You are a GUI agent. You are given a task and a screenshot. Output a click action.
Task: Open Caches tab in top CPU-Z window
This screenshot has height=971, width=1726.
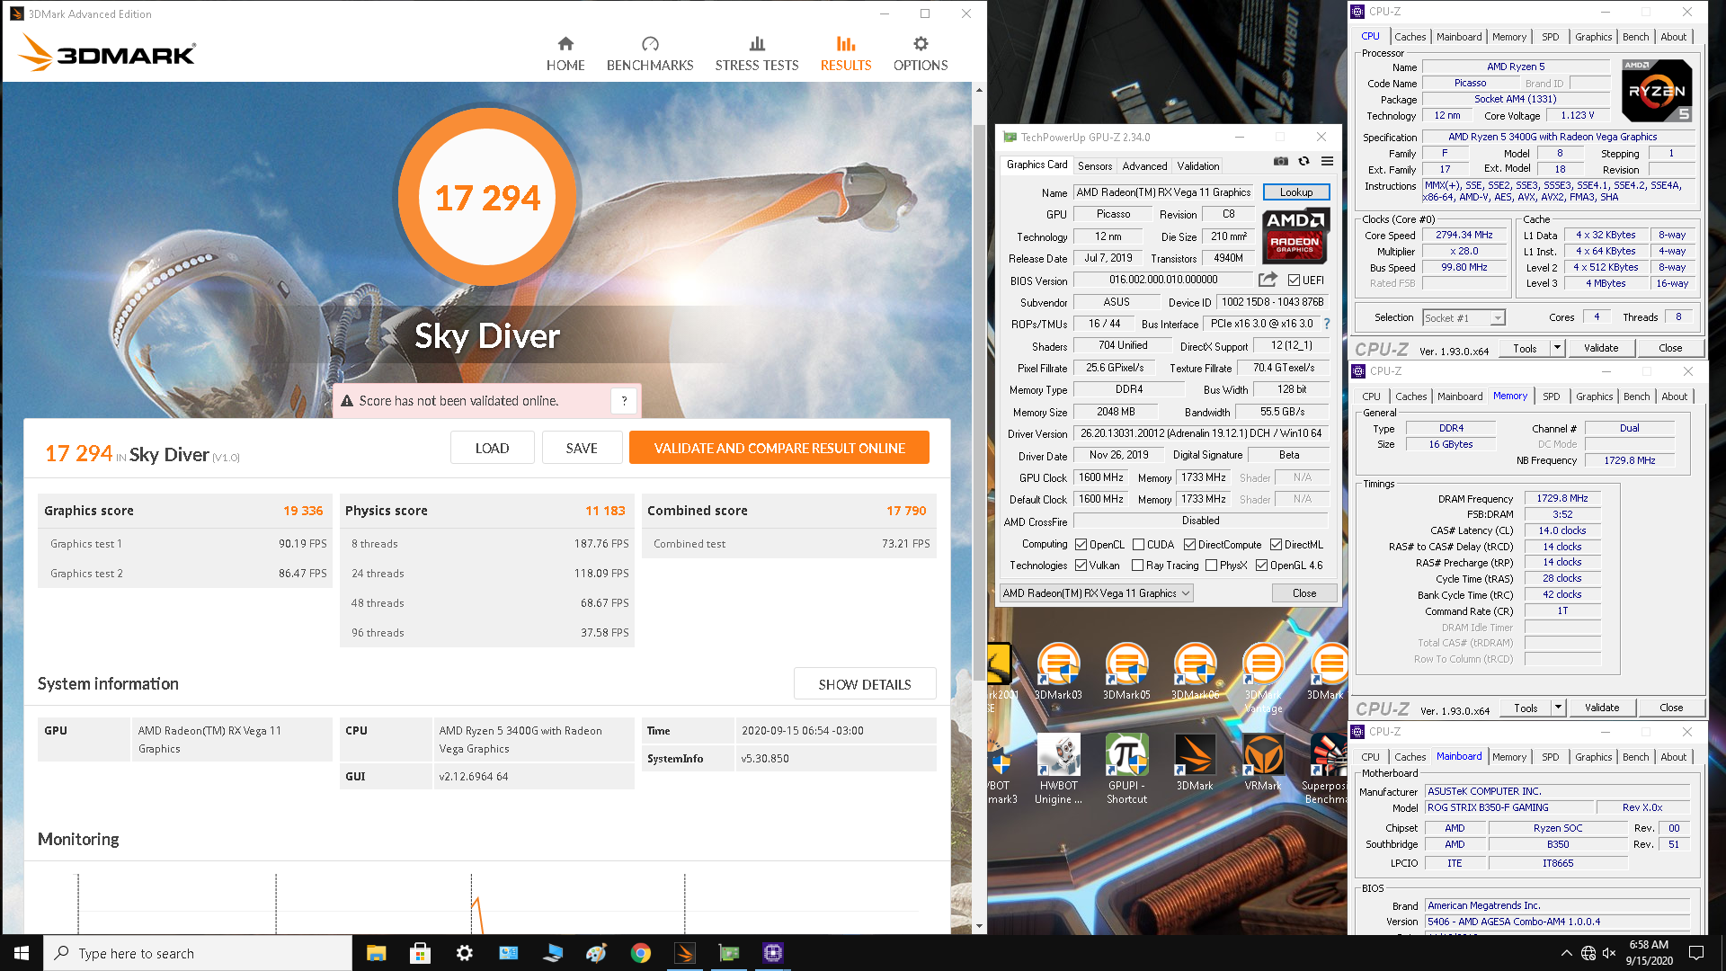[1410, 37]
